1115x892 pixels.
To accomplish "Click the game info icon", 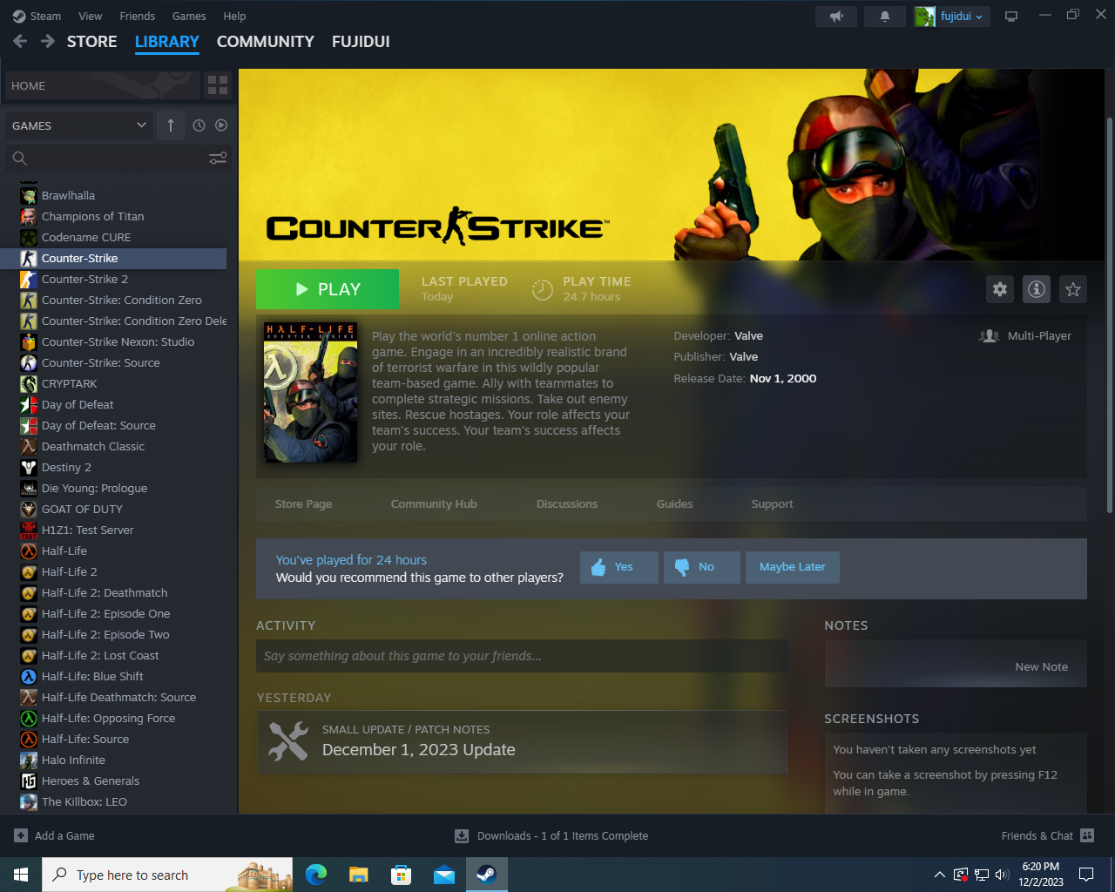I will [1036, 289].
